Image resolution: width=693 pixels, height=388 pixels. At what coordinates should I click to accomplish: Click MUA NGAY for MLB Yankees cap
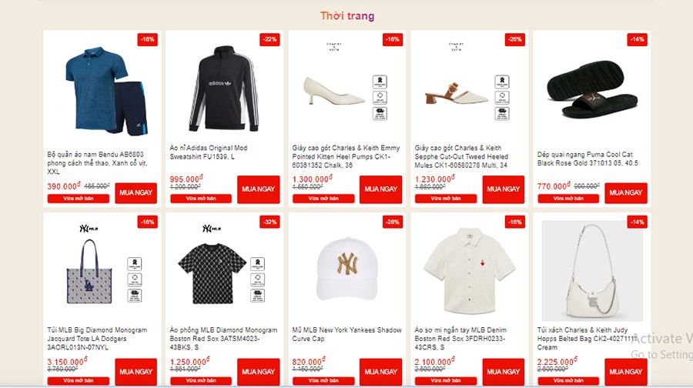click(381, 371)
